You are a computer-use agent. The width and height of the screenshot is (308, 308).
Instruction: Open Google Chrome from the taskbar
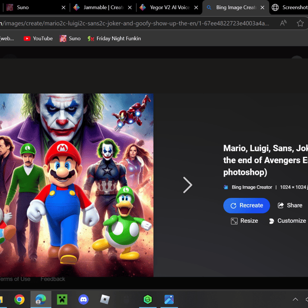19,299
